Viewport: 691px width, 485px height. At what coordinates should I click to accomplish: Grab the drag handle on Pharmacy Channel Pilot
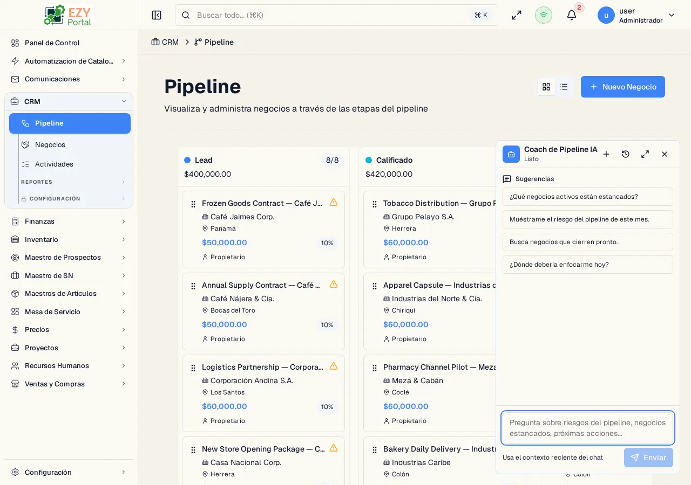[375, 368]
